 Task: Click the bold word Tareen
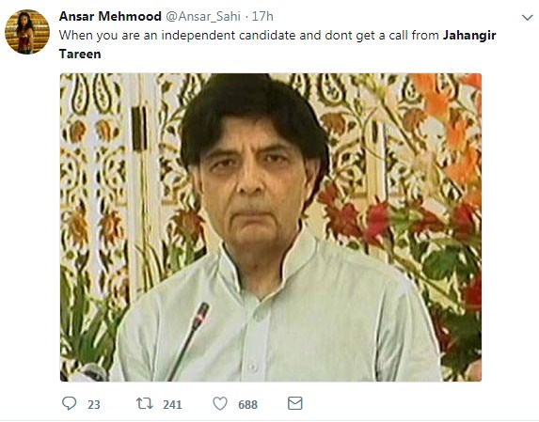point(80,55)
